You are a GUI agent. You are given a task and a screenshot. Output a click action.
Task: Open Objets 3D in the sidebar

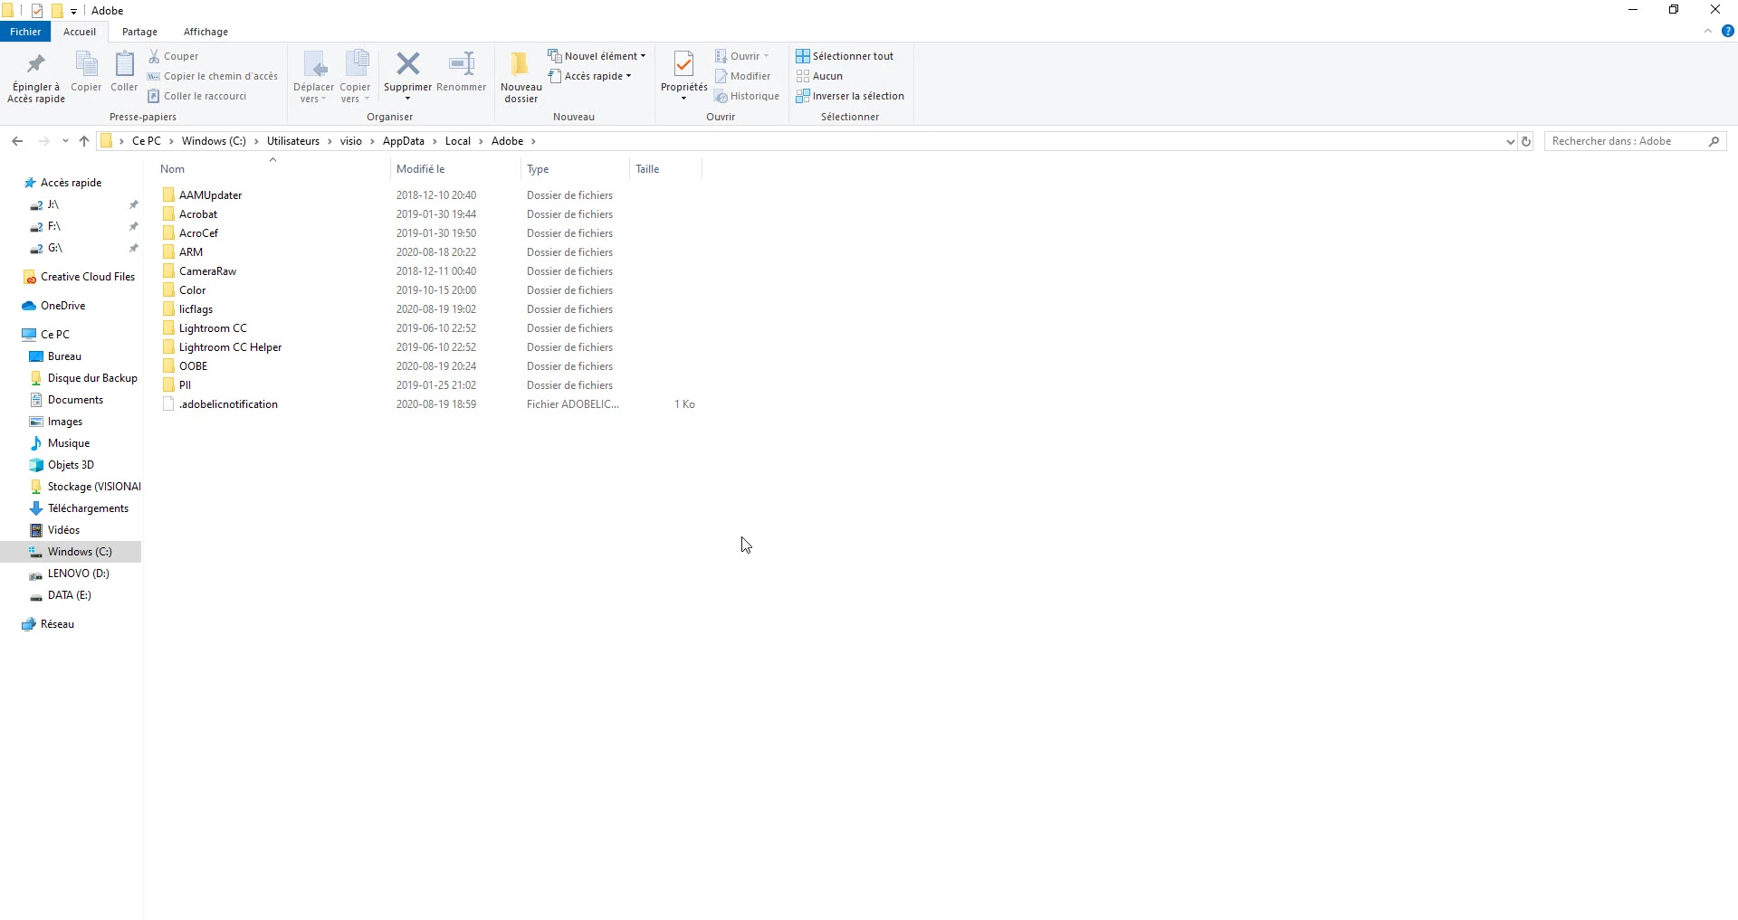(x=71, y=465)
